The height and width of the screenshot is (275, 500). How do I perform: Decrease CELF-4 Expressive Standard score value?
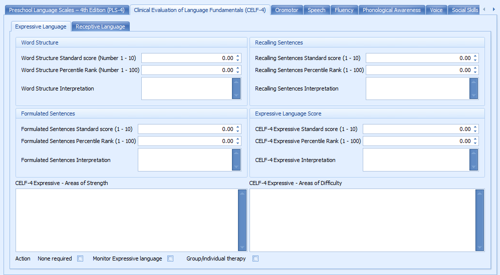coord(475,131)
